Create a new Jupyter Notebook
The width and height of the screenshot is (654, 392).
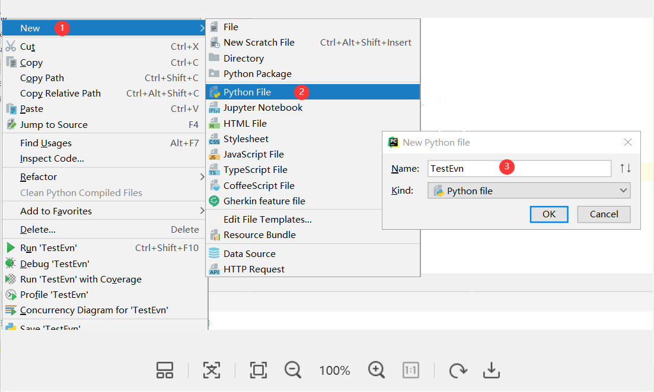pos(262,108)
